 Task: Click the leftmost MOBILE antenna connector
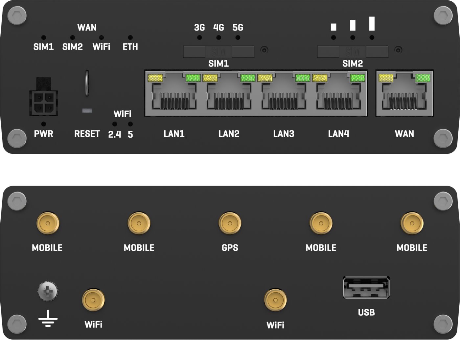(x=48, y=223)
